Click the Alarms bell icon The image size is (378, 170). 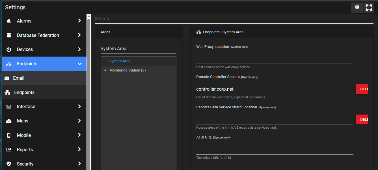tap(9, 21)
